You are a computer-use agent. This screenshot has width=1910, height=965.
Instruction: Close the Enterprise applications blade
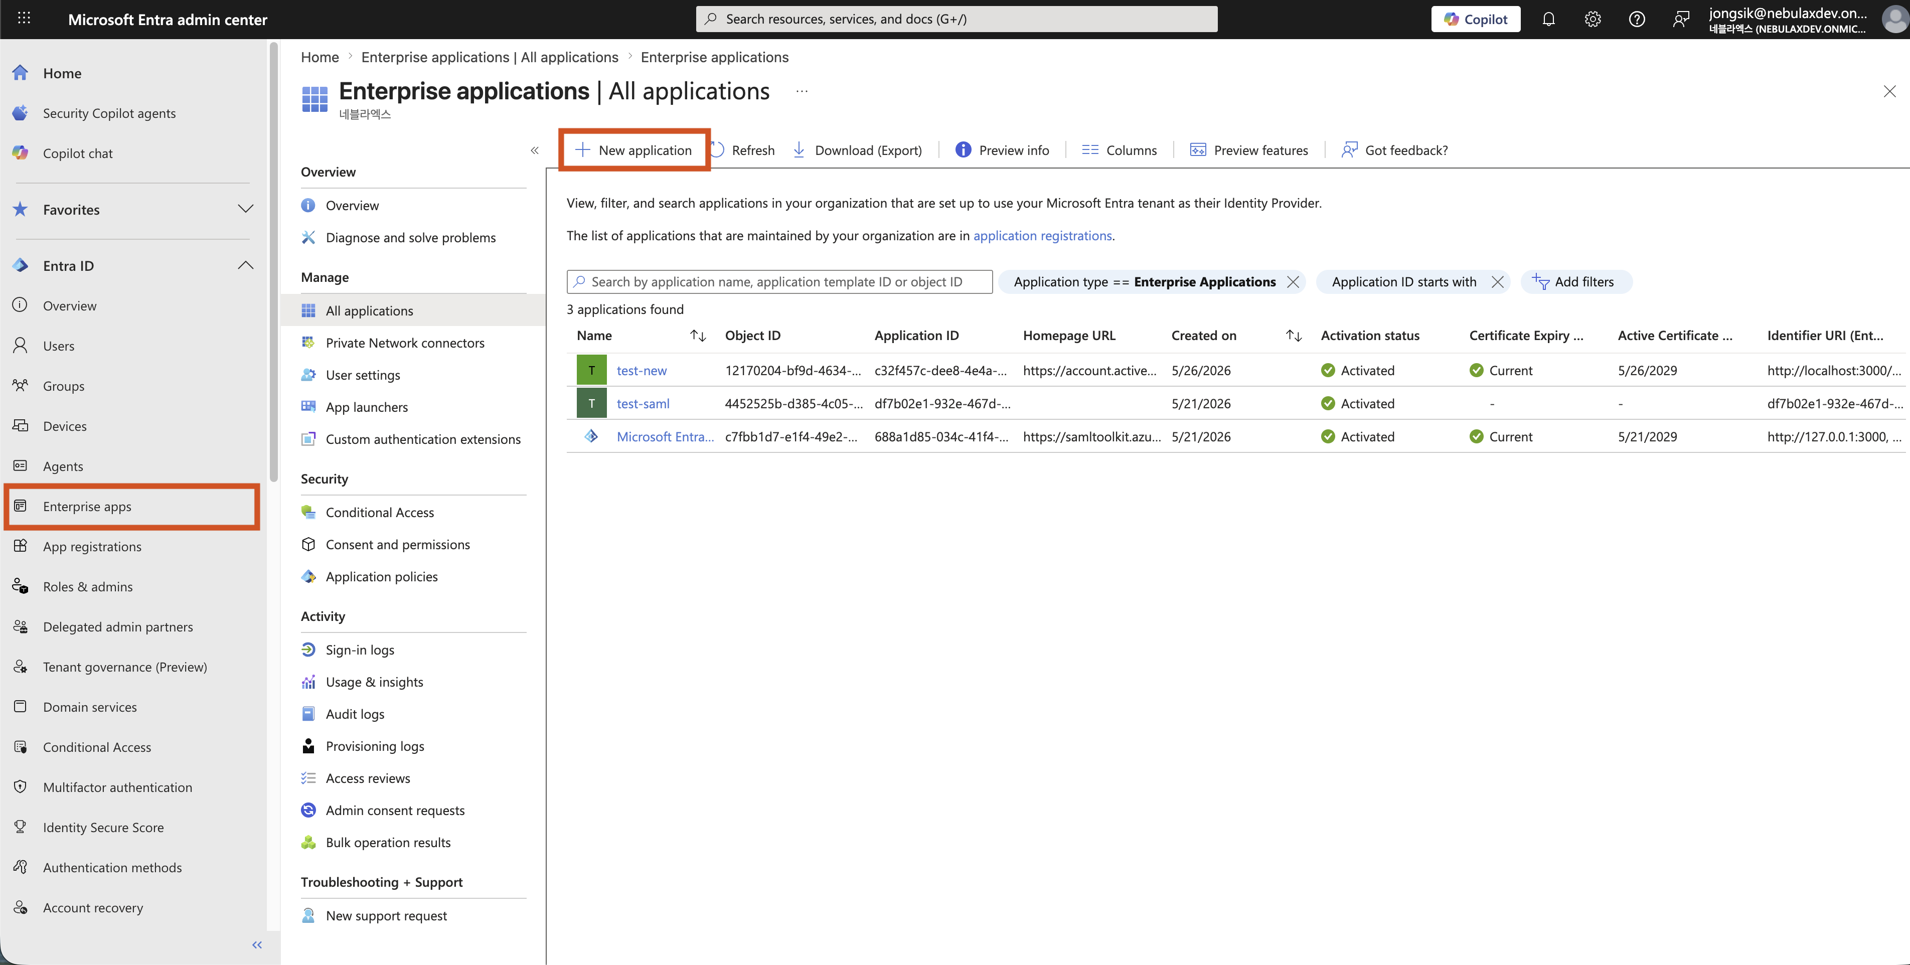click(1889, 91)
